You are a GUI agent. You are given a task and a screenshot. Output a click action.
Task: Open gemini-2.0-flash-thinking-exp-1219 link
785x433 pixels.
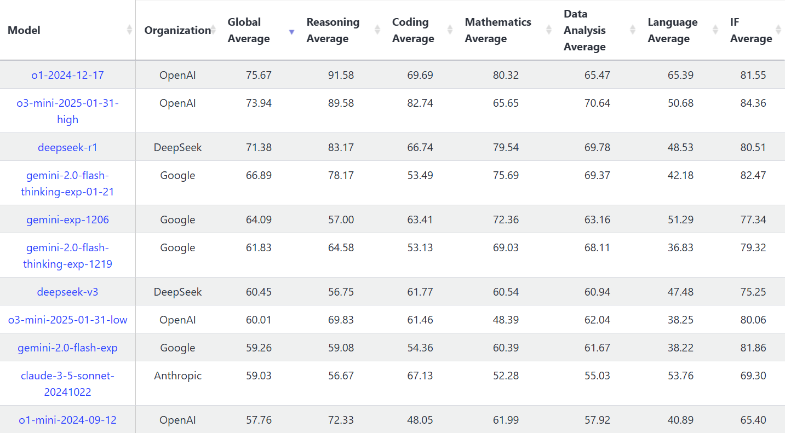[67, 256]
